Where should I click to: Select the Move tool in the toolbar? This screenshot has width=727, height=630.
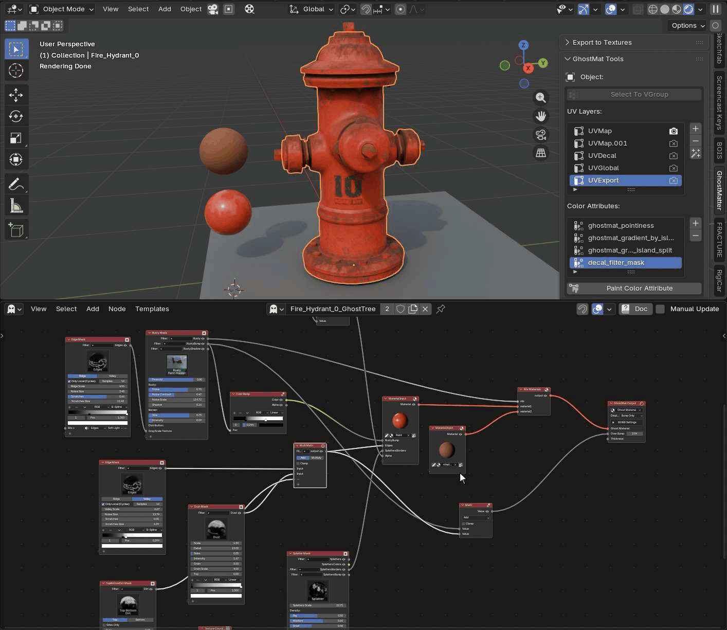[16, 95]
